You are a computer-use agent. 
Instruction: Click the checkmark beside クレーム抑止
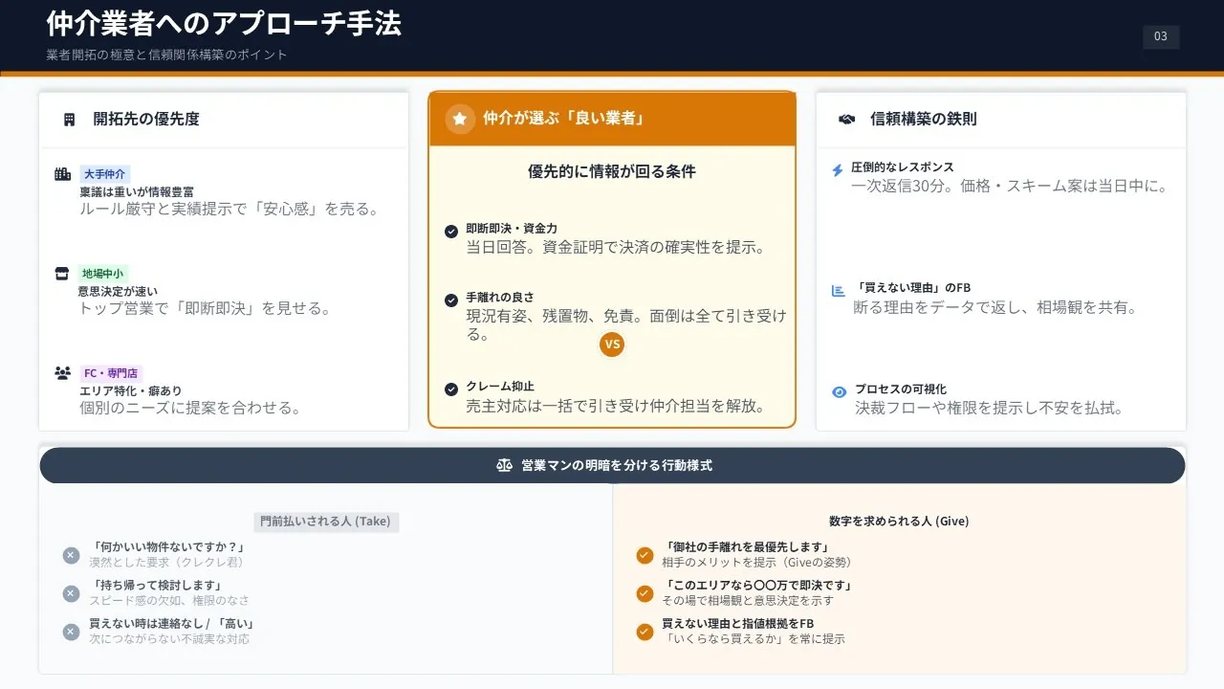click(451, 389)
